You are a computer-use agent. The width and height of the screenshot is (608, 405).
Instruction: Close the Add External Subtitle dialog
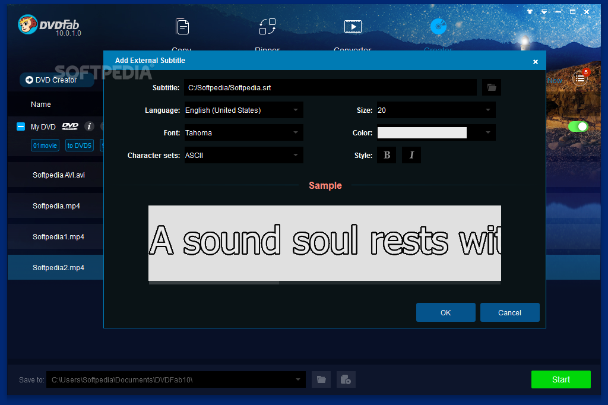536,62
